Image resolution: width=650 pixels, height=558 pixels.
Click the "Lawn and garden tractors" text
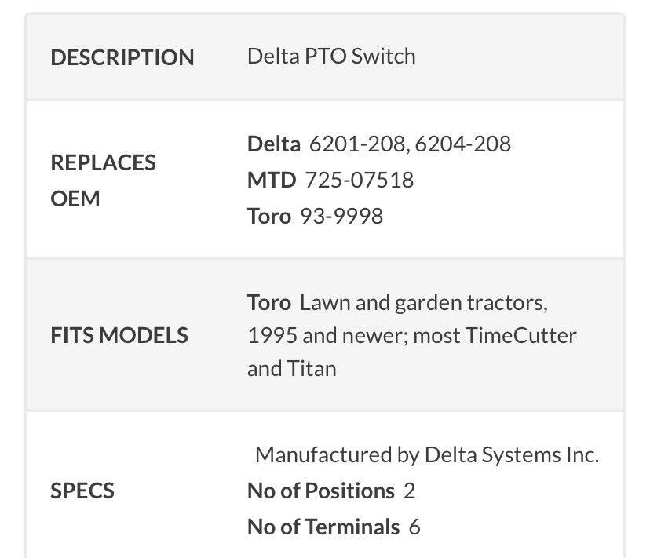[423, 301]
